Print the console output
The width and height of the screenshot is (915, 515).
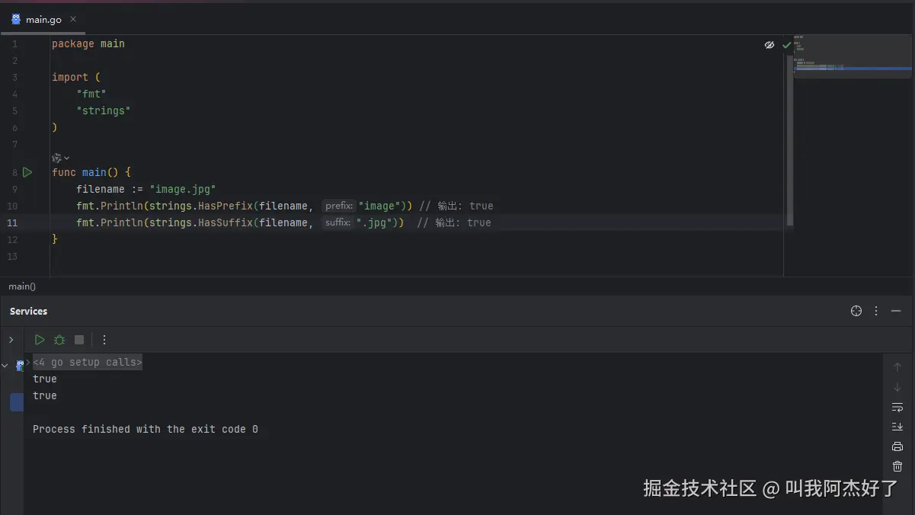click(897, 446)
